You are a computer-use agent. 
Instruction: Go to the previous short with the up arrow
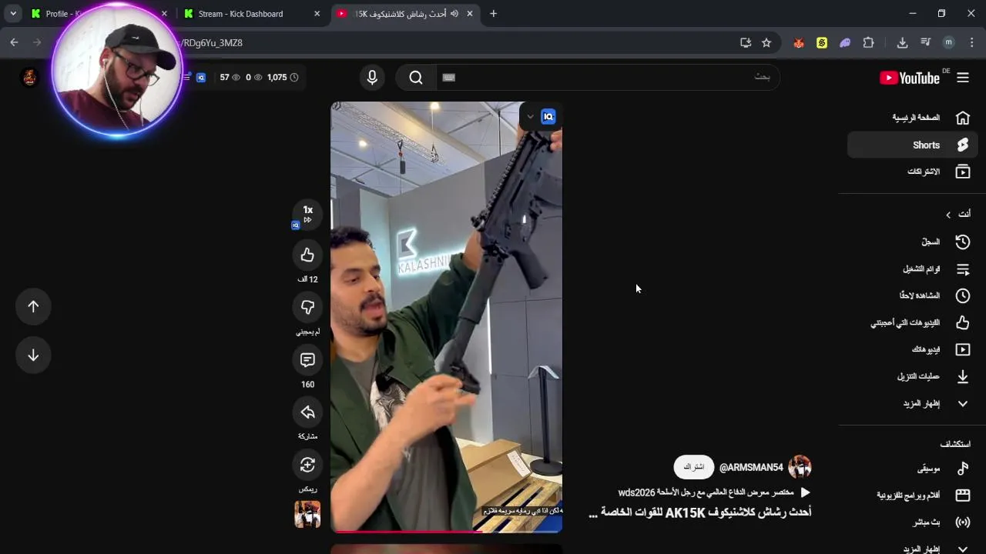tap(33, 306)
